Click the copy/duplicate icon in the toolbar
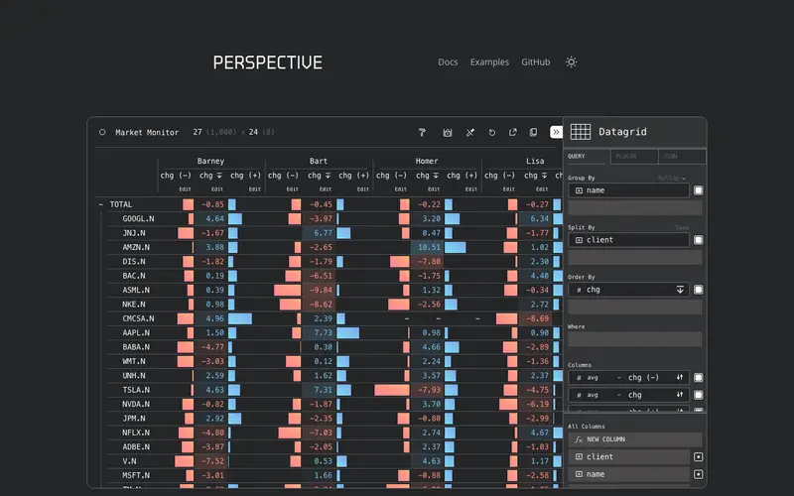 click(x=533, y=132)
